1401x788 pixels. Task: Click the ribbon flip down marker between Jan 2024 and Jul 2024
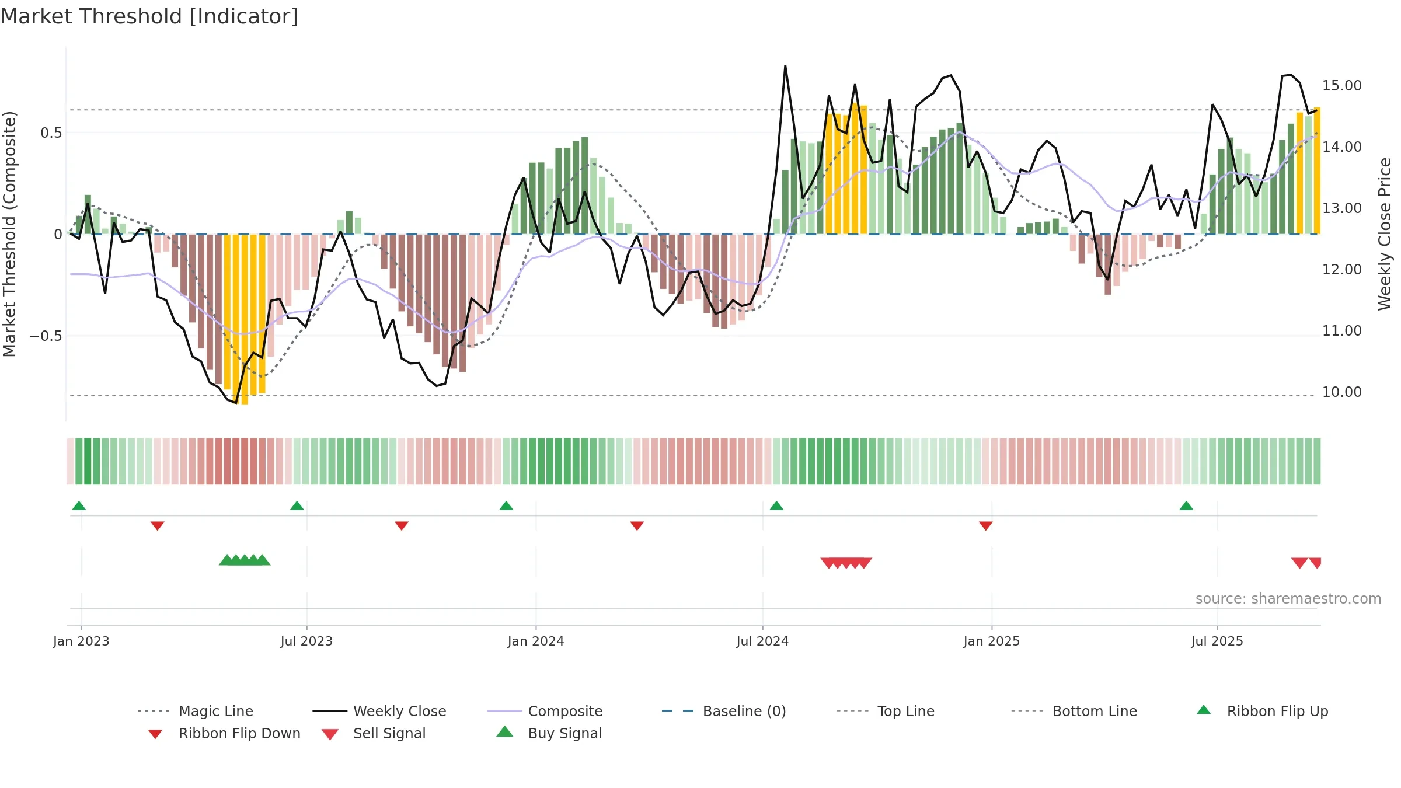[x=637, y=526]
